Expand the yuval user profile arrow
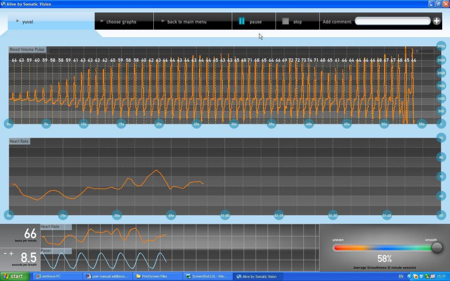The height and width of the screenshot is (281, 450). (18, 21)
